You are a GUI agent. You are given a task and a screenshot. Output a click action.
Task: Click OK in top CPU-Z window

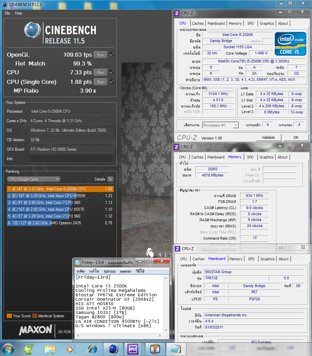[296, 137]
